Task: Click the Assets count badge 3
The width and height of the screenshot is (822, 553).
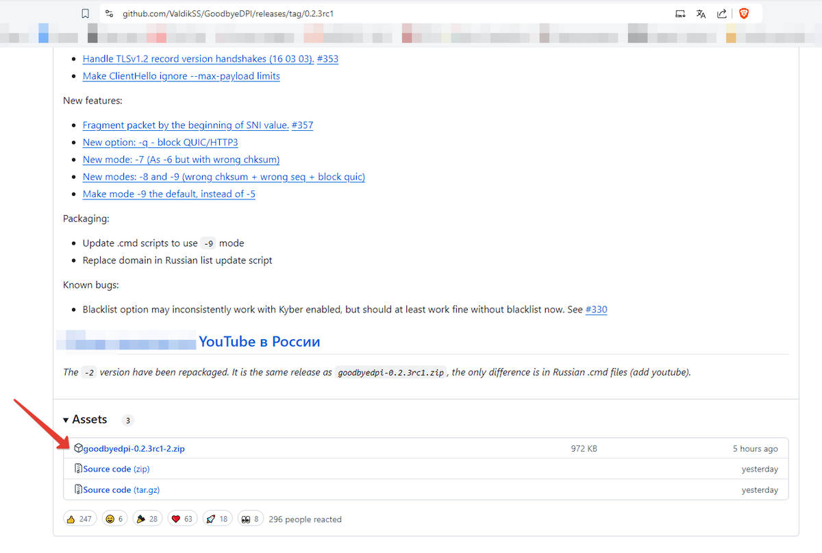Action: click(x=127, y=420)
